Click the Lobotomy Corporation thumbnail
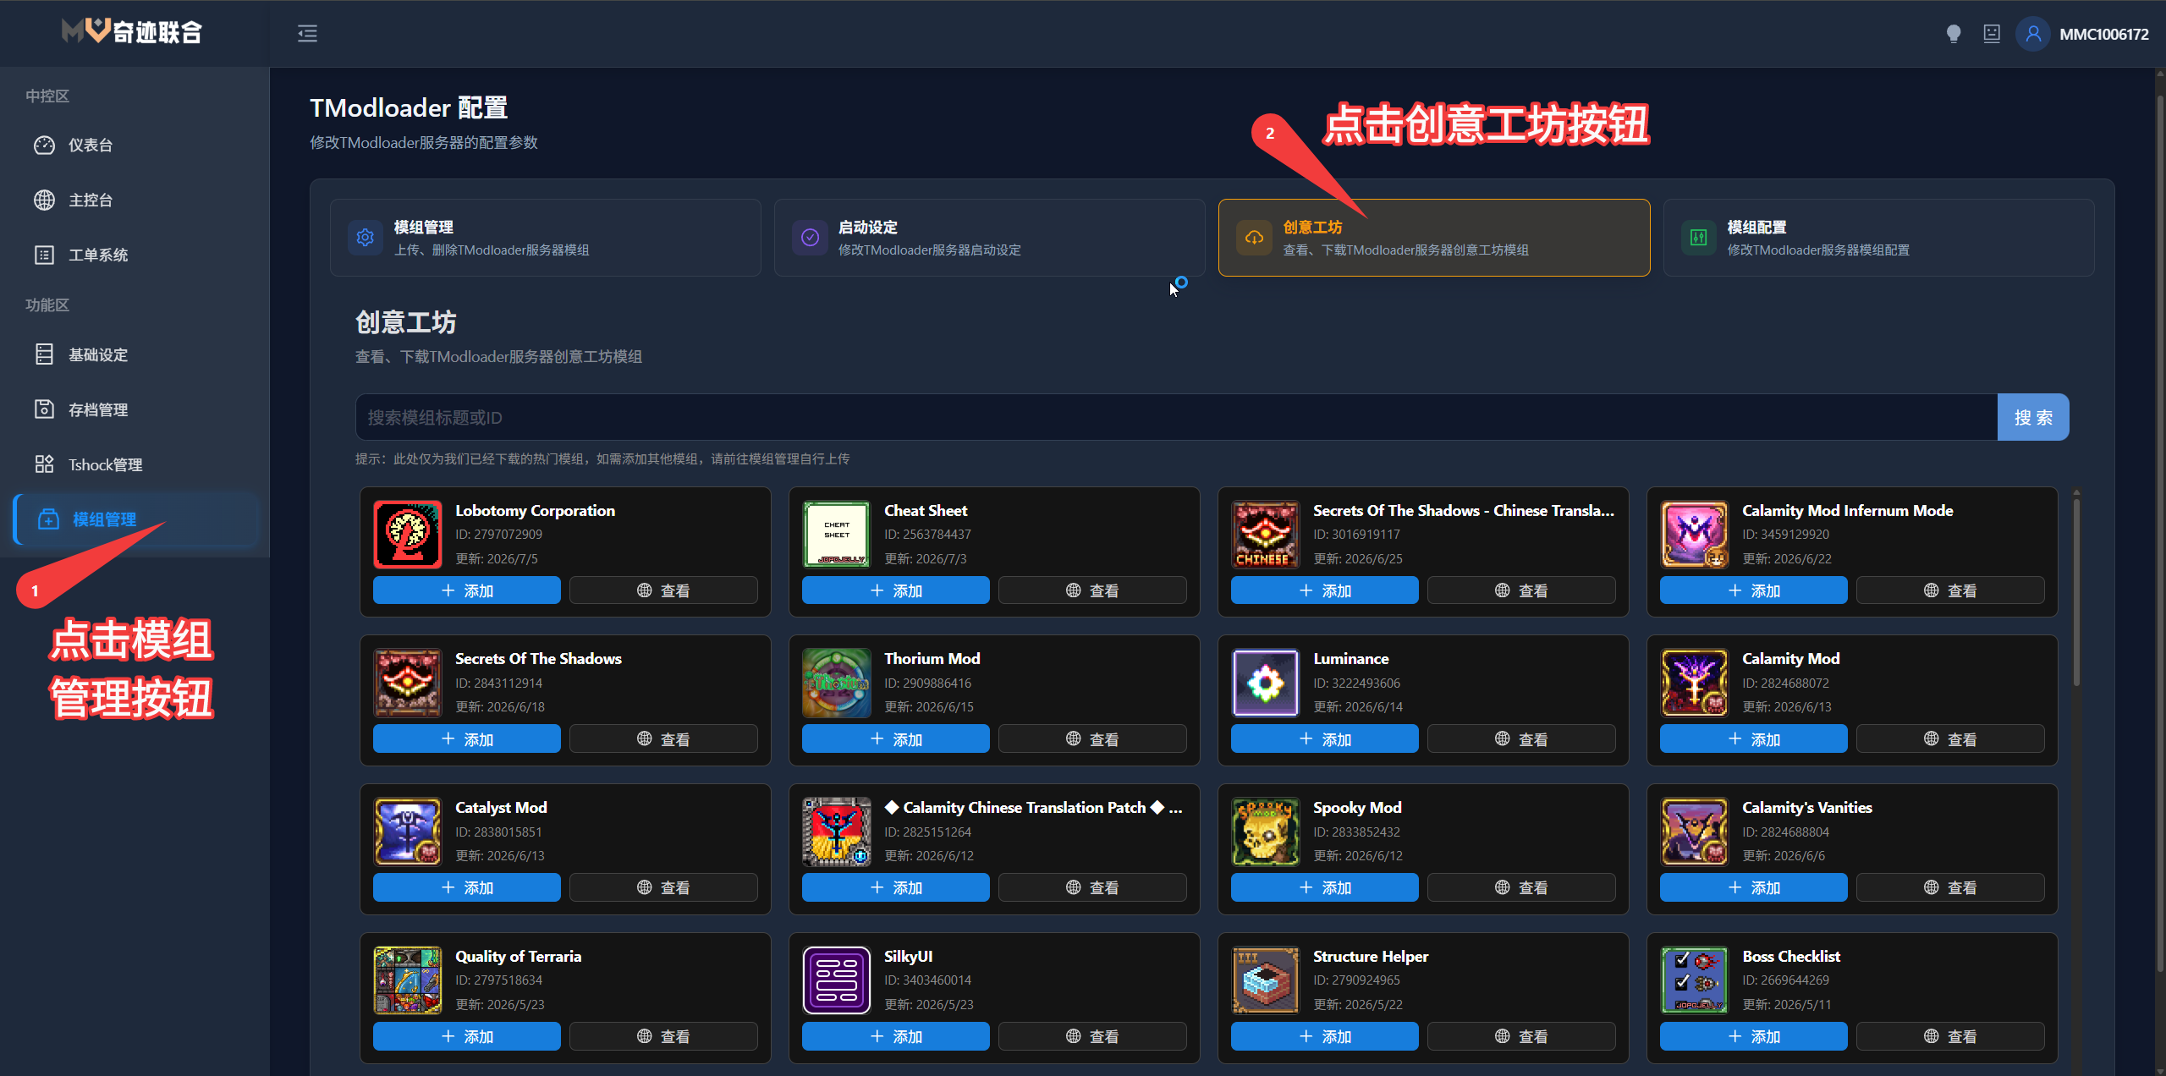 coord(408,535)
